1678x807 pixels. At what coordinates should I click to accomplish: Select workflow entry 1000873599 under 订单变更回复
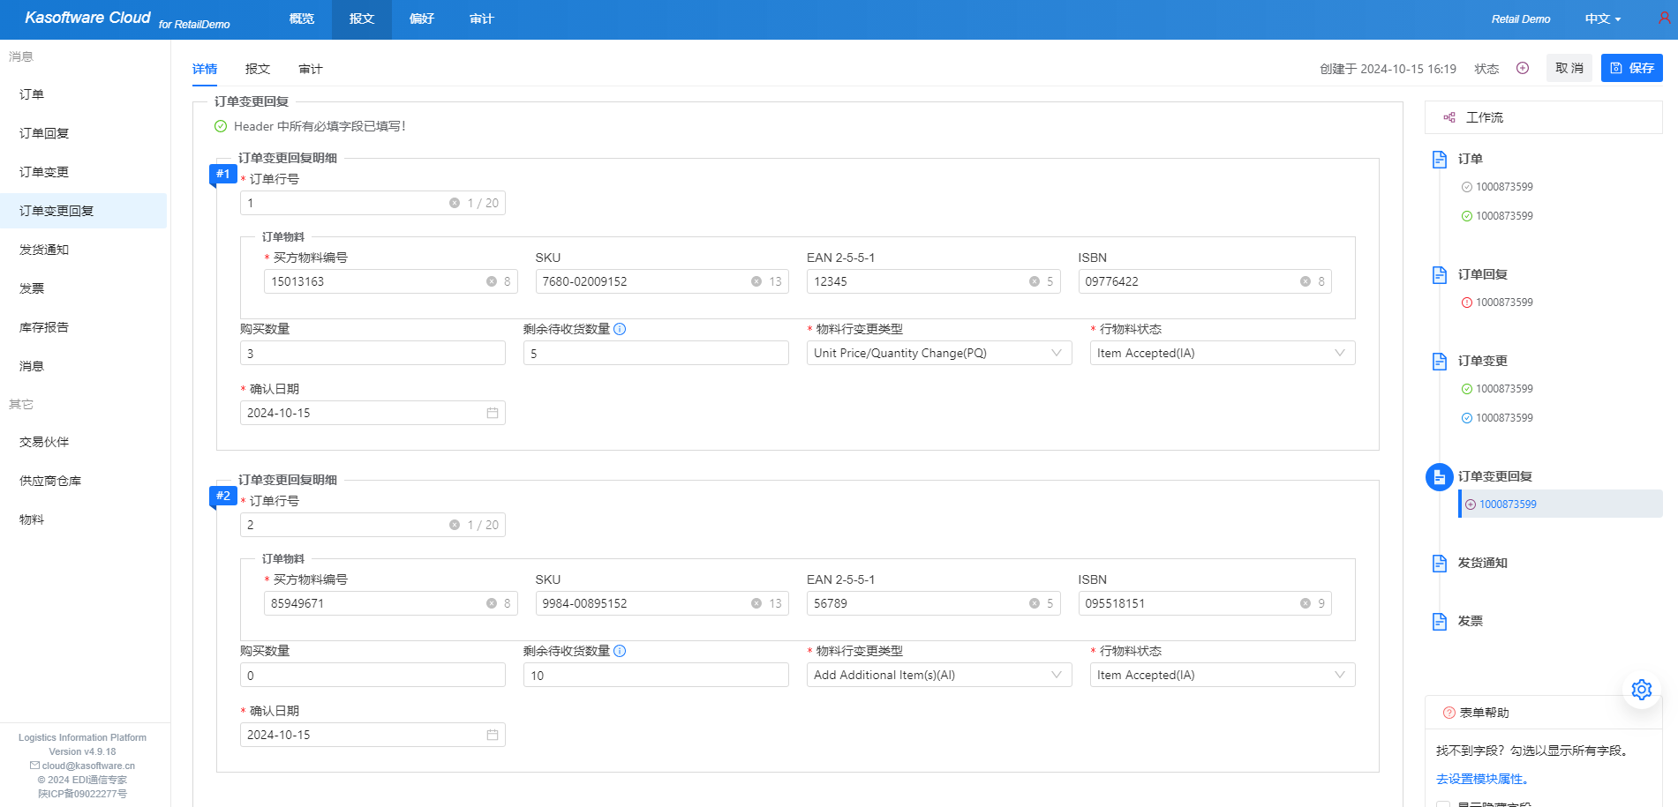pos(1508,504)
